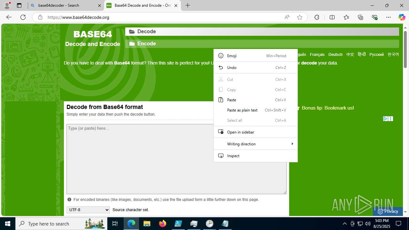Open the Copilot sidebar icon
This screenshot has height=230, width=409.
click(402, 17)
